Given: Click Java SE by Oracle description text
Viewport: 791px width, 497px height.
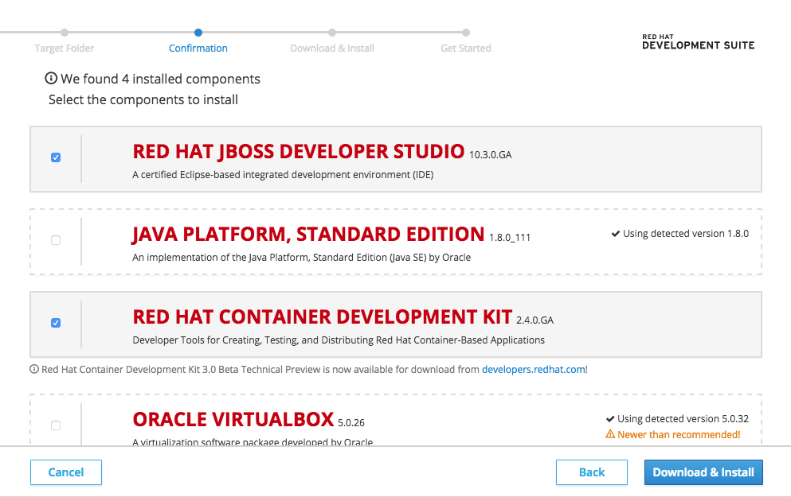Looking at the screenshot, I should pos(302,258).
